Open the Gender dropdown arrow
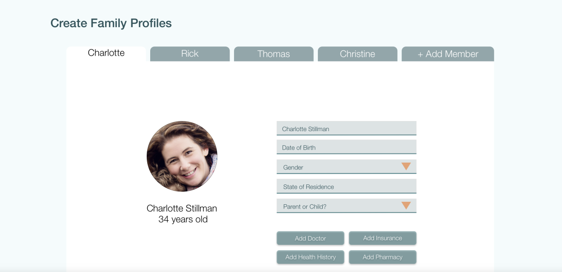 (x=406, y=166)
